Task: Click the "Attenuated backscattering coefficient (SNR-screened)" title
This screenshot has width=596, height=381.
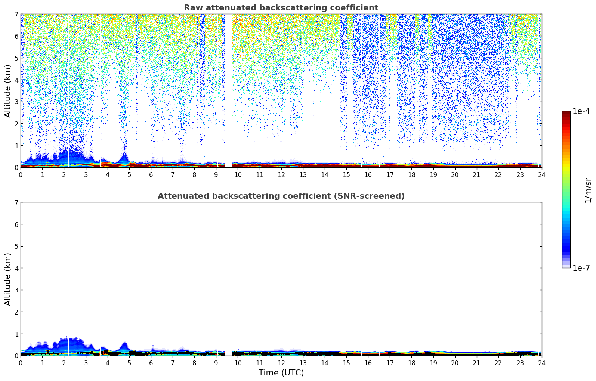Action: [281, 196]
